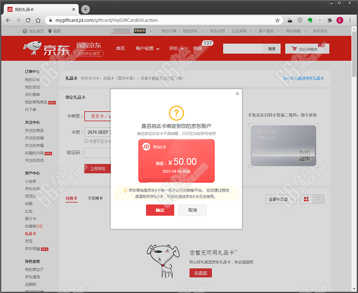Viewport: 358px width, 293px height.
Task: Expand 企业采购 dropdown
Action: coord(242,31)
